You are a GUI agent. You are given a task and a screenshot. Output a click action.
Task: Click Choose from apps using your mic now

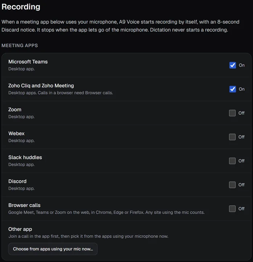pyautogui.click(x=53, y=249)
